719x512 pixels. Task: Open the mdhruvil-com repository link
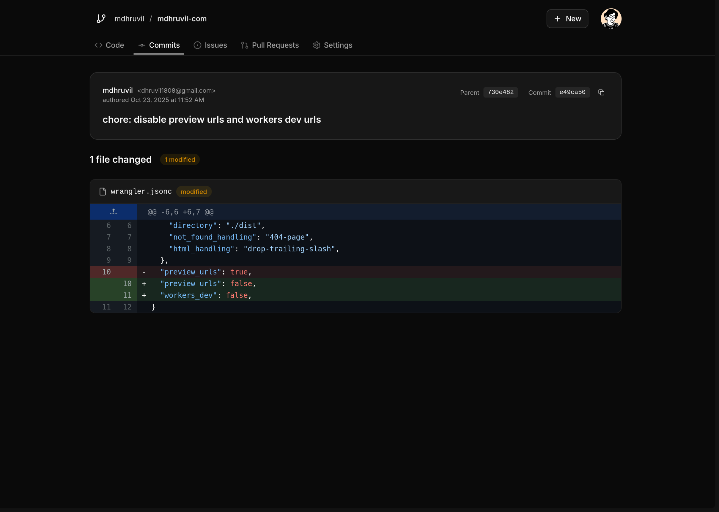182,19
